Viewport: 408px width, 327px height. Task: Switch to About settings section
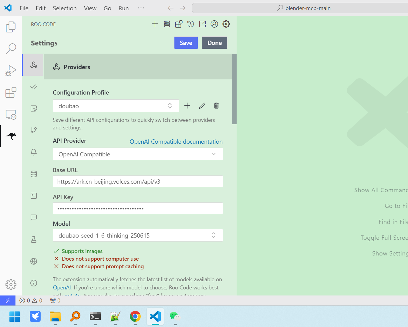click(34, 283)
